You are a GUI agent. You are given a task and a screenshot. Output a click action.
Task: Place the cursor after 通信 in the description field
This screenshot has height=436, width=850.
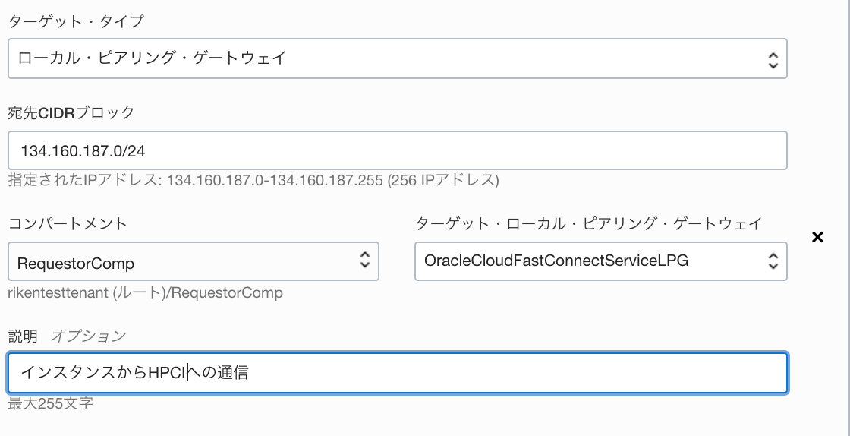(249, 373)
